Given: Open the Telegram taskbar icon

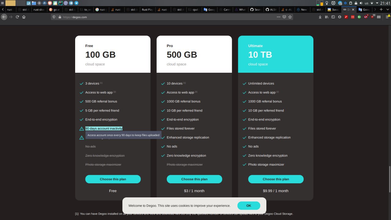Looking at the screenshot, I should tap(76, 3).
